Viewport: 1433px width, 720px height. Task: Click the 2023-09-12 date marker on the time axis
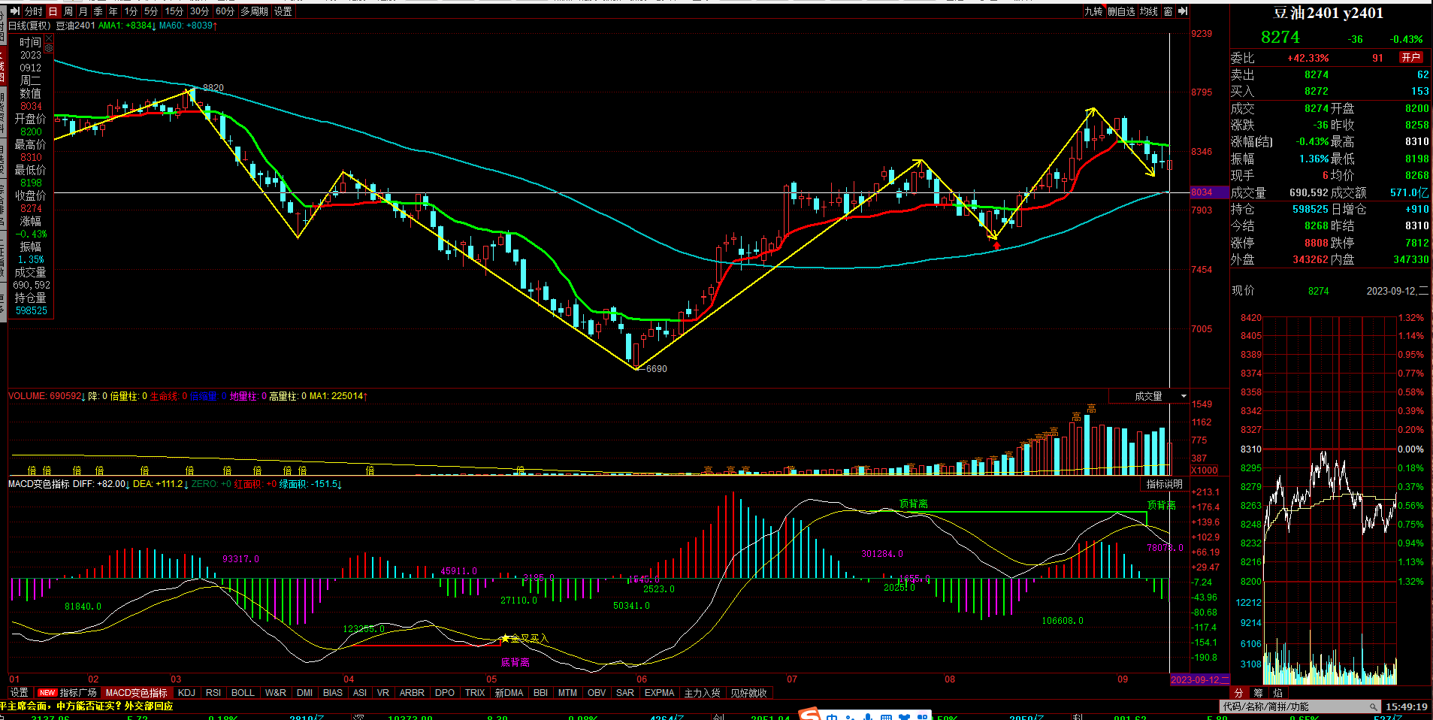point(1199,679)
